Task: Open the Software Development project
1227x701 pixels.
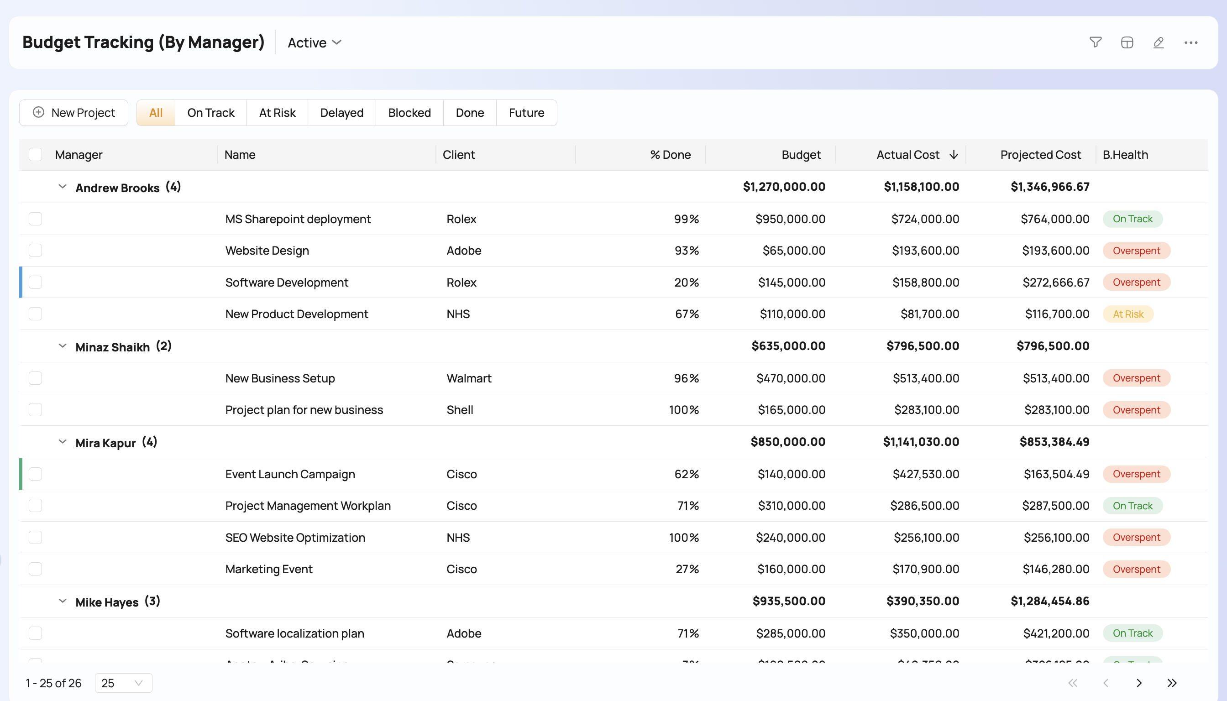Action: 287,282
